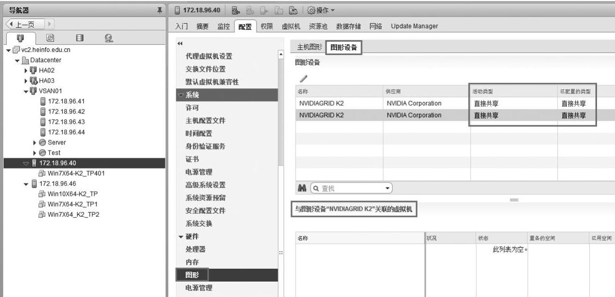
Task: Open 时间配置 settings
Action: pyautogui.click(x=199, y=134)
